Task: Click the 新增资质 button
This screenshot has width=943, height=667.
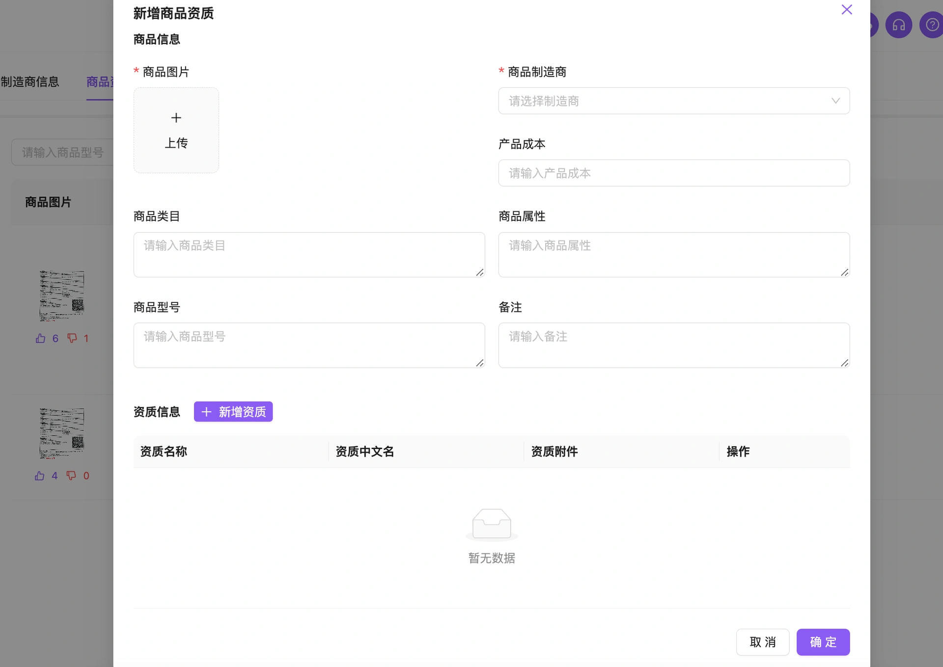Action: 233,411
